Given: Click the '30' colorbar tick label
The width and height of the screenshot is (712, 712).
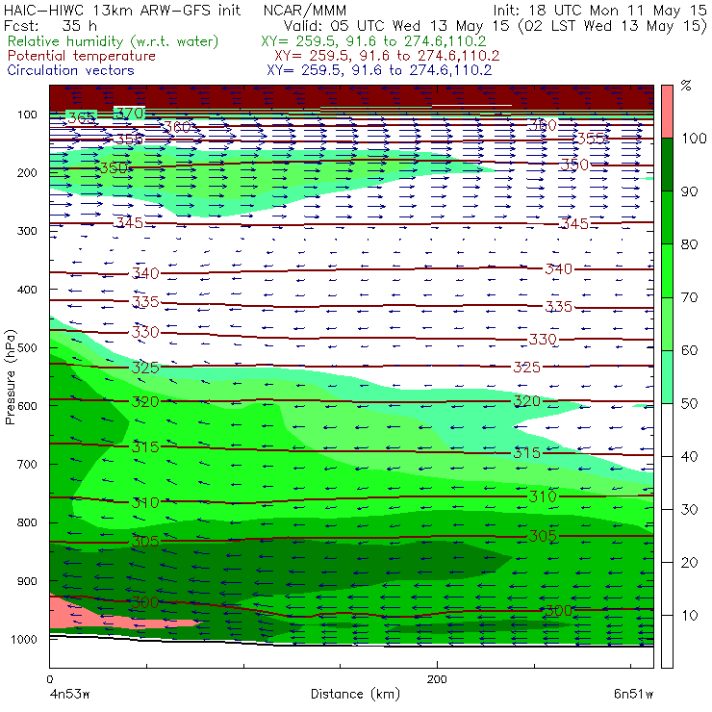Looking at the screenshot, I should tap(689, 510).
